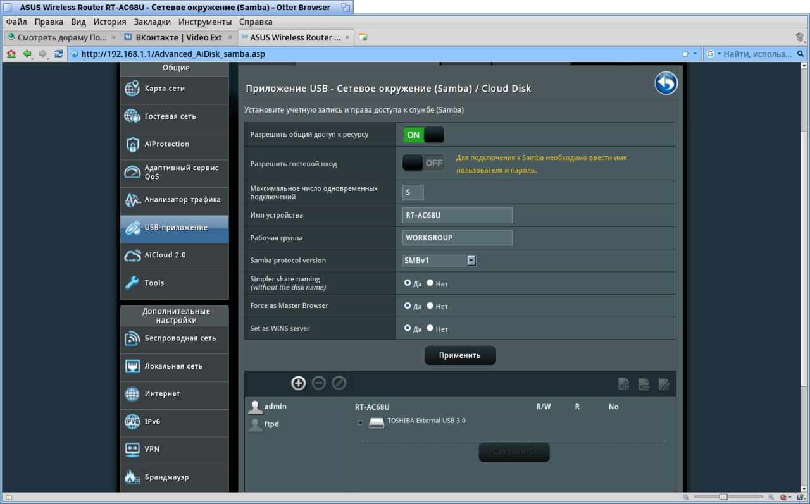
Task: Open the Инструменты menu
Action: pos(204,22)
